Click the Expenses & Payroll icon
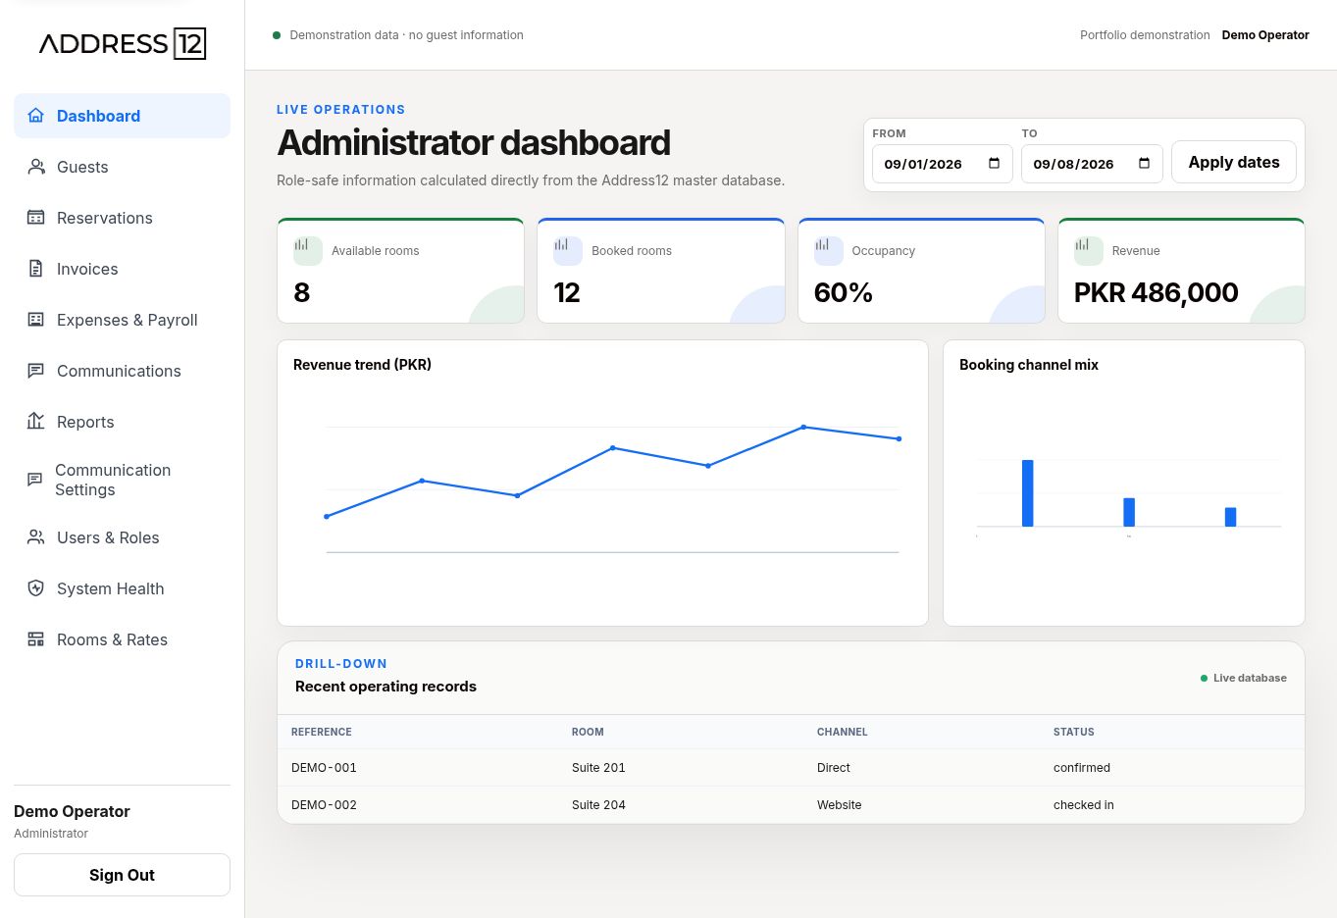 [x=36, y=320]
